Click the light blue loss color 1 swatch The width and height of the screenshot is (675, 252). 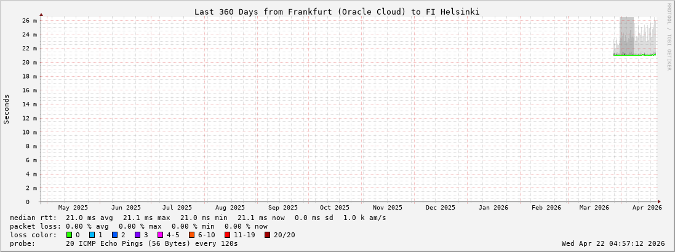[x=92, y=235]
